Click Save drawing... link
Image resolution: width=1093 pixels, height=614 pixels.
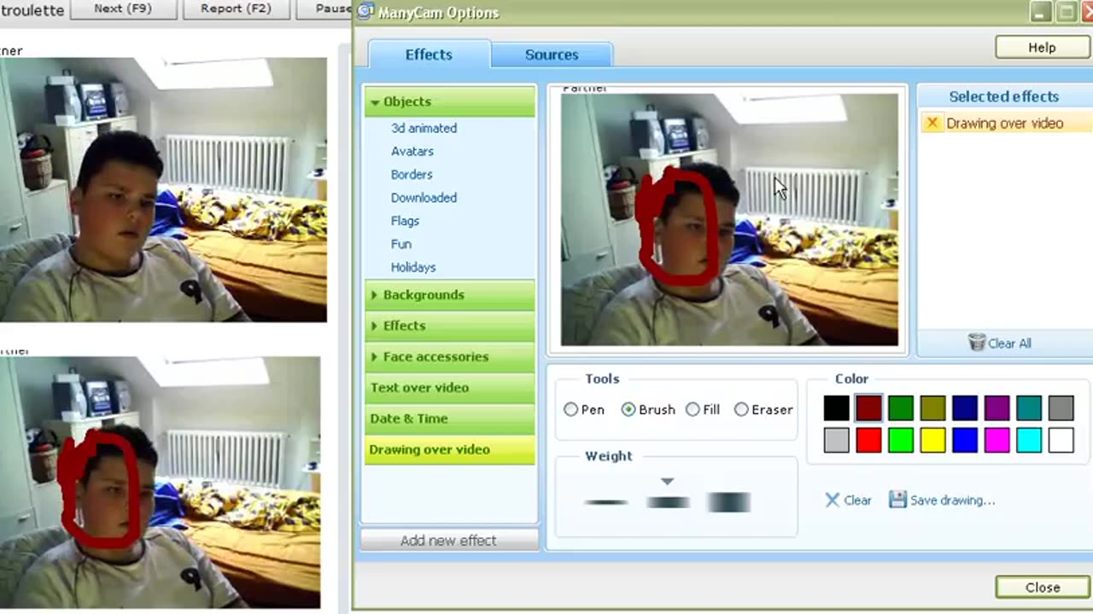click(x=952, y=501)
